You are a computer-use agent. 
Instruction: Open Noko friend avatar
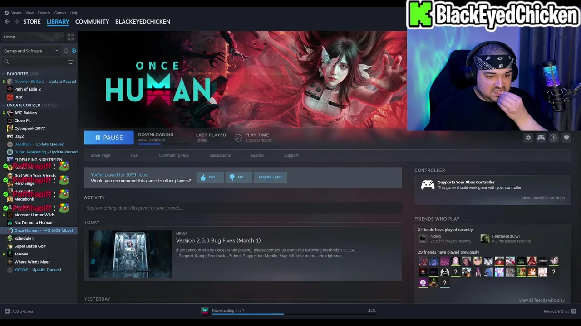423,239
